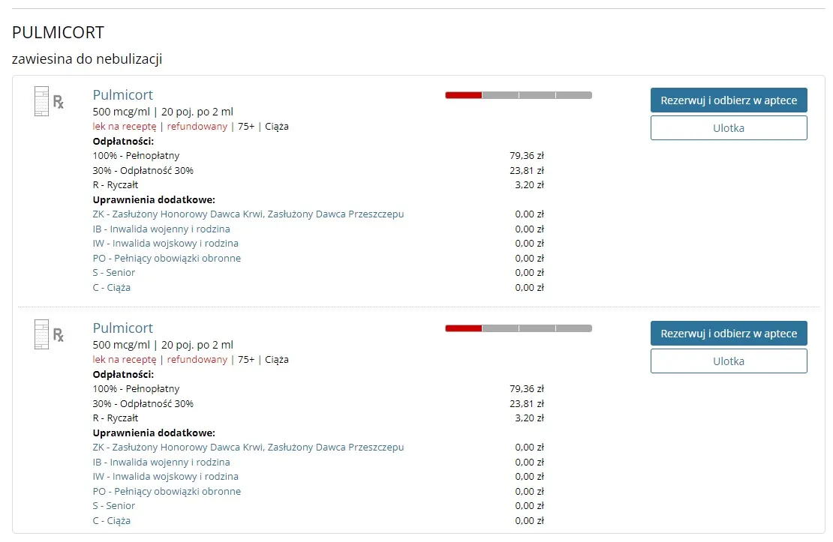Click the 'PULMICORT' section heading
The width and height of the screenshot is (833, 542).
pyautogui.click(x=58, y=33)
